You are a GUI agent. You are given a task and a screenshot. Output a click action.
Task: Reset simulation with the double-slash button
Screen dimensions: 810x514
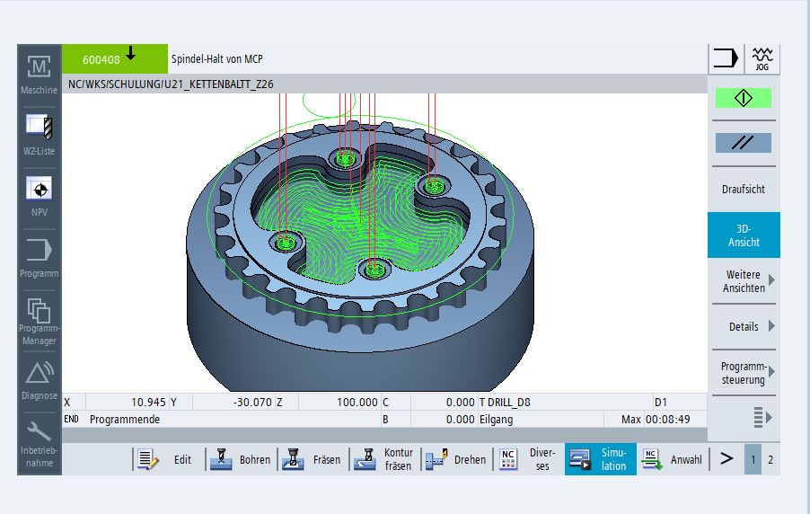[x=743, y=143]
